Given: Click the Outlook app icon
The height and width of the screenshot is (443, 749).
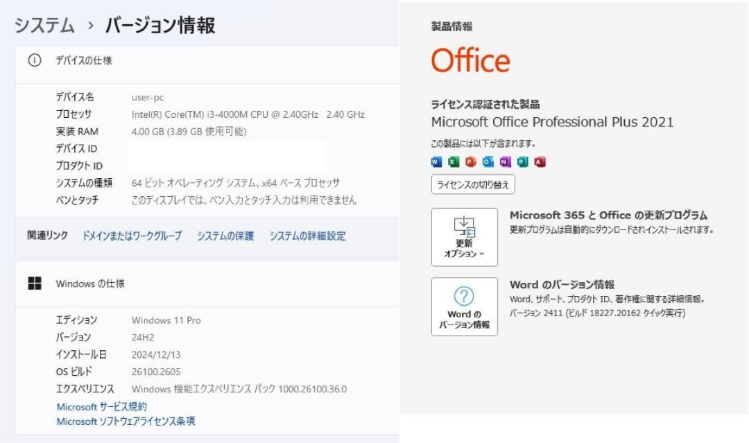Looking at the screenshot, I should (x=488, y=162).
